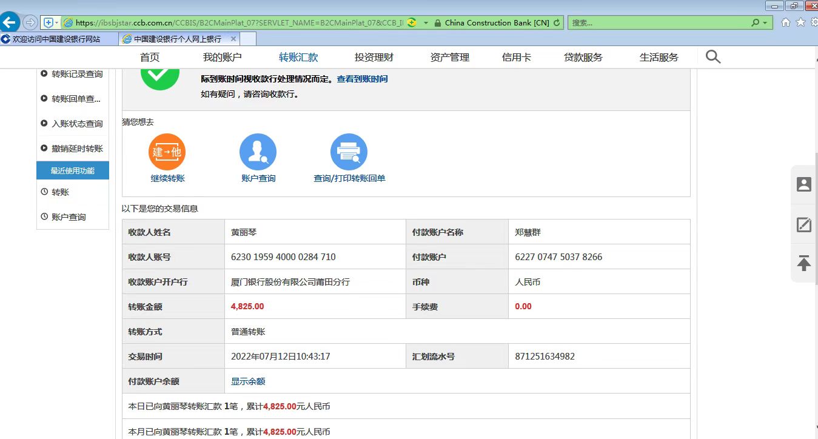The height and width of the screenshot is (439, 818).
Task: Open 投资理财 menu
Action: click(x=374, y=58)
